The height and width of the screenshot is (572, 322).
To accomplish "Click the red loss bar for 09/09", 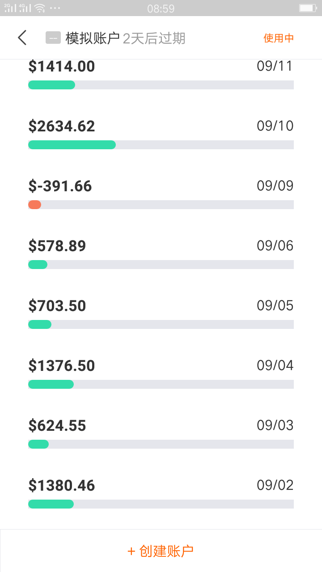I will coord(35,205).
